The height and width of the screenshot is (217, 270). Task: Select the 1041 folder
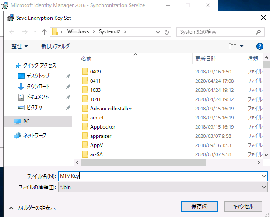tap(95, 99)
